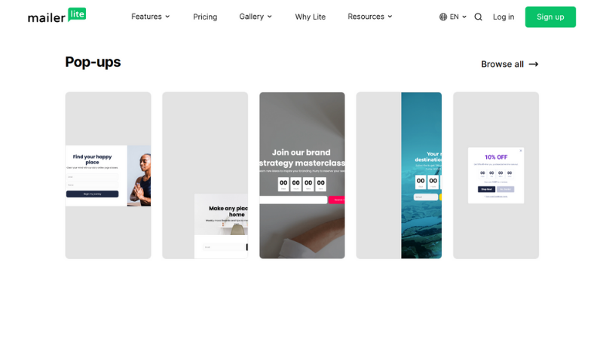Expand the Resources dropdown menu
The width and height of the screenshot is (603, 339).
pos(369,17)
